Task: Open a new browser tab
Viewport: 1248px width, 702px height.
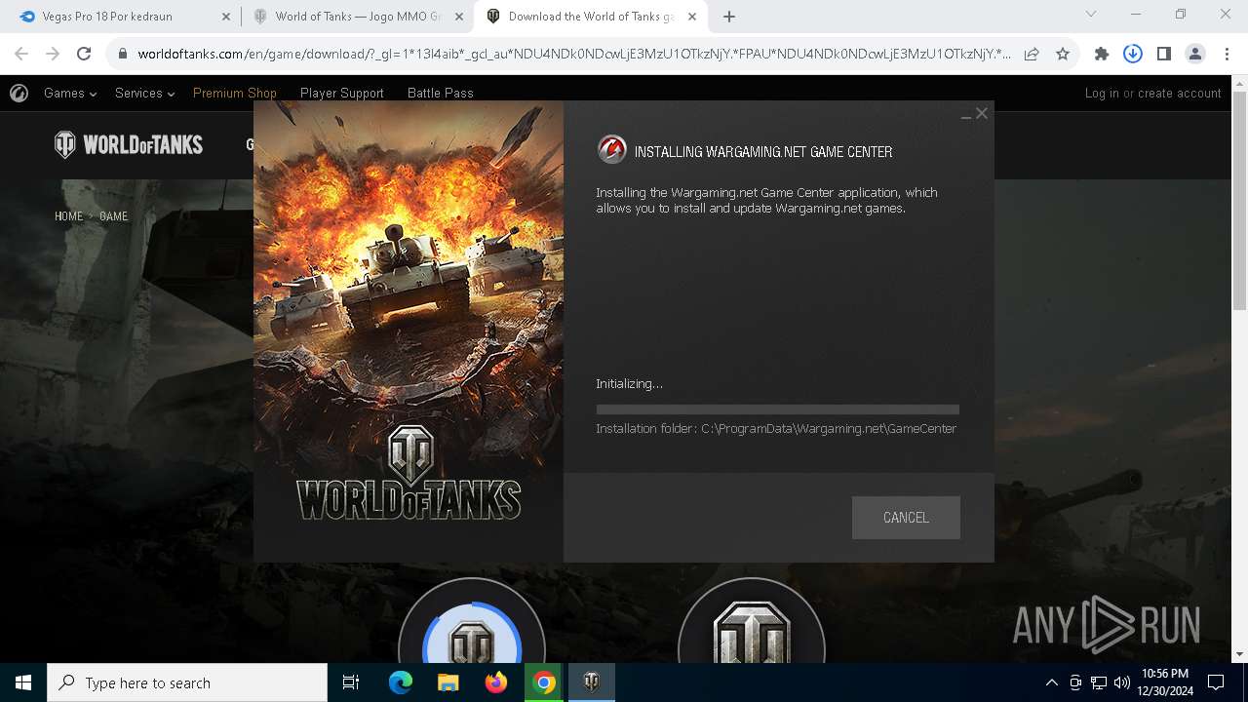Action: click(x=729, y=17)
